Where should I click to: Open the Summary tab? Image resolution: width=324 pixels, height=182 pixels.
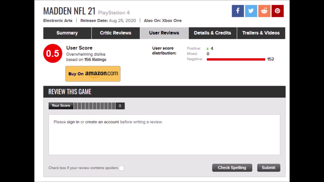(x=67, y=33)
